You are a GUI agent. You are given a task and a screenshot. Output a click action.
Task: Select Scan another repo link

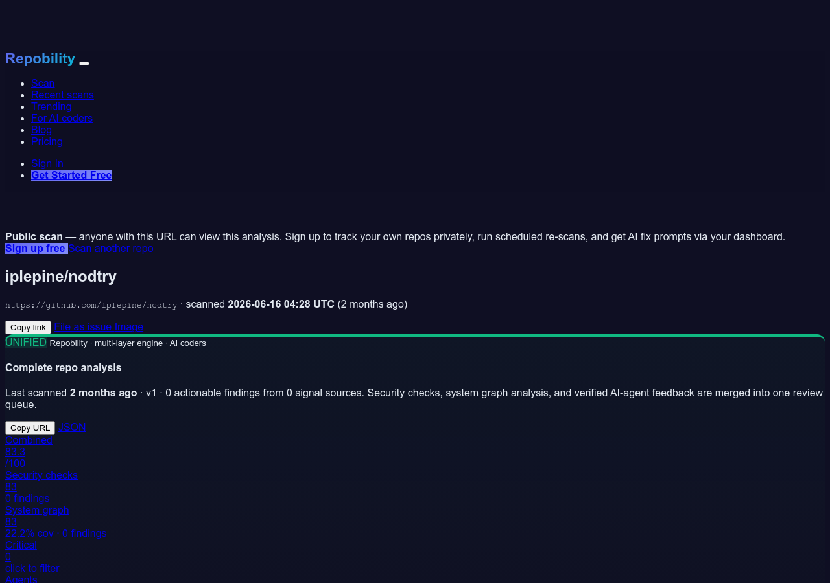[111, 248]
